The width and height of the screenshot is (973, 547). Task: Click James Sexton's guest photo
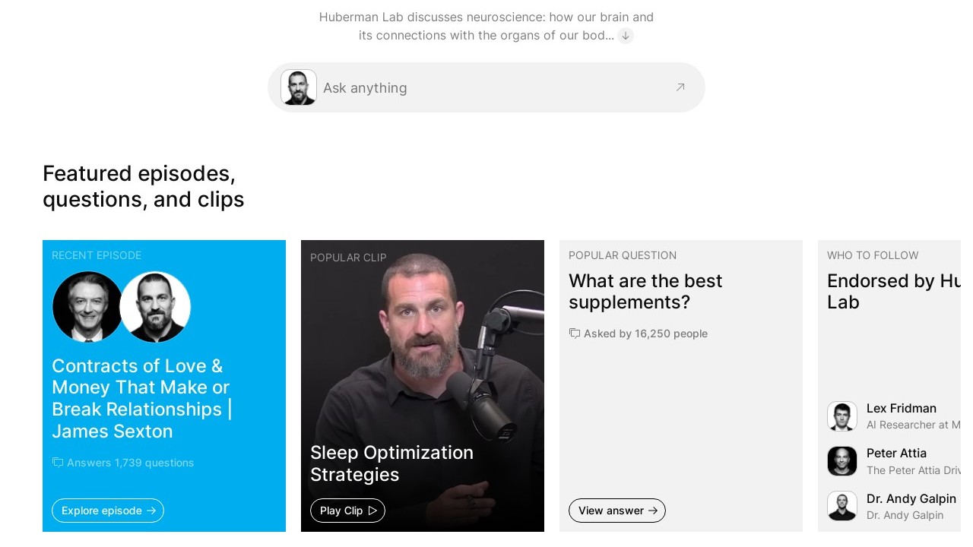click(x=87, y=307)
